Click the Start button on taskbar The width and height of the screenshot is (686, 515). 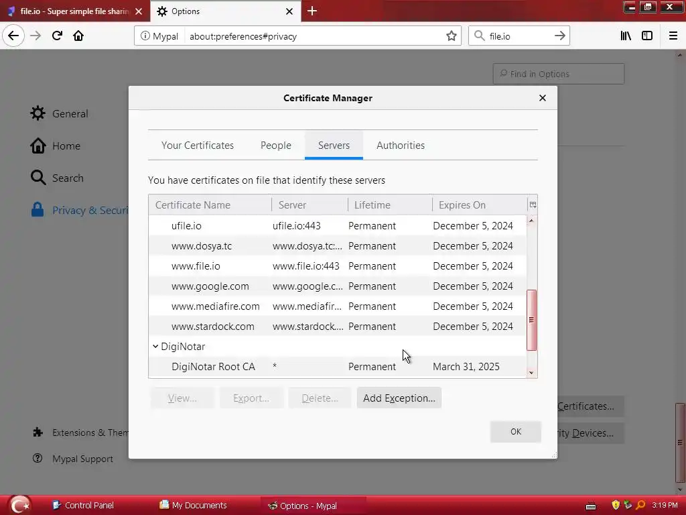coord(19,505)
